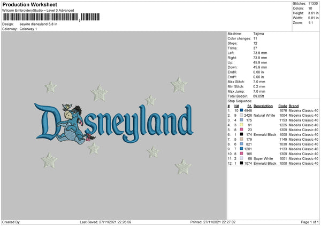Click the black swatch in stop row 6
Image resolution: width=321 pixels, height=226 pixels.
coord(241,134)
